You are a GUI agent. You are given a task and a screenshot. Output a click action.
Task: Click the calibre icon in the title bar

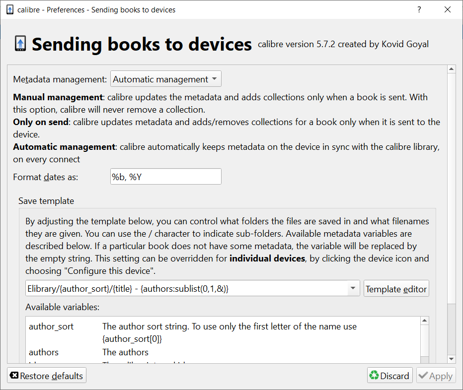tap(9, 10)
